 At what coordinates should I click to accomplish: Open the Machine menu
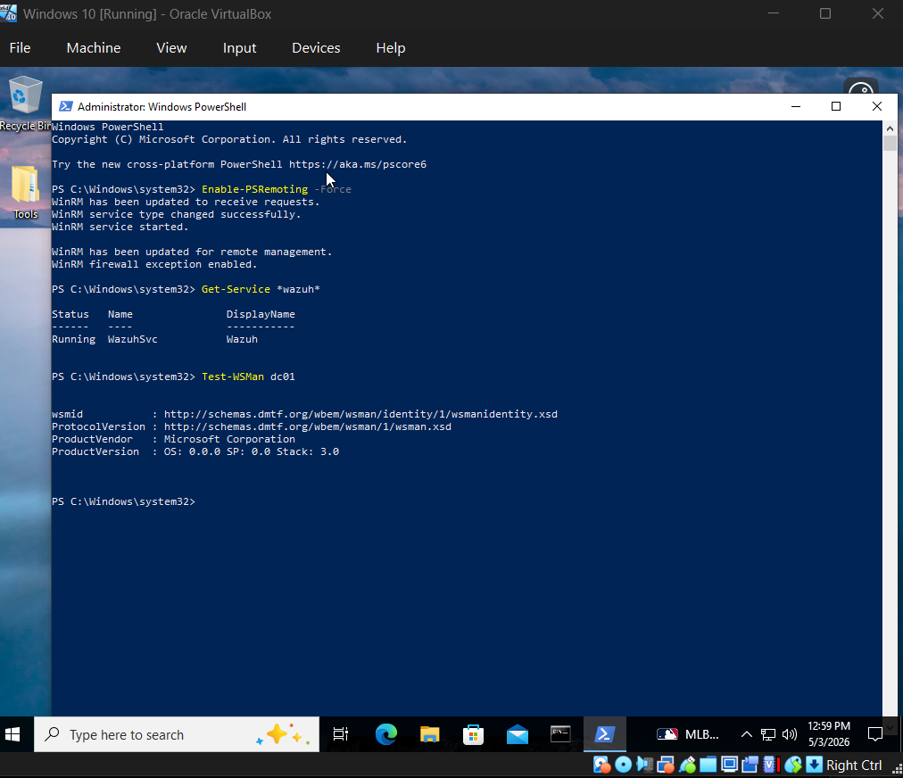click(x=94, y=48)
